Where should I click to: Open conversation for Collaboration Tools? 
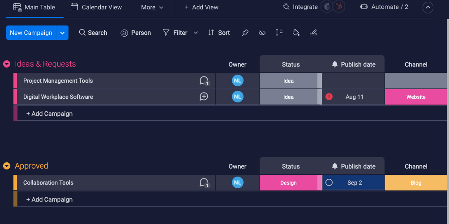[x=204, y=183]
